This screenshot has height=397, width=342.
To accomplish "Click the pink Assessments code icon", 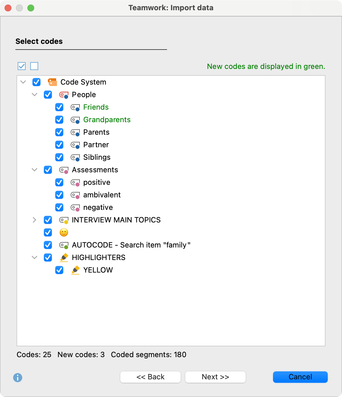I will point(64,170).
